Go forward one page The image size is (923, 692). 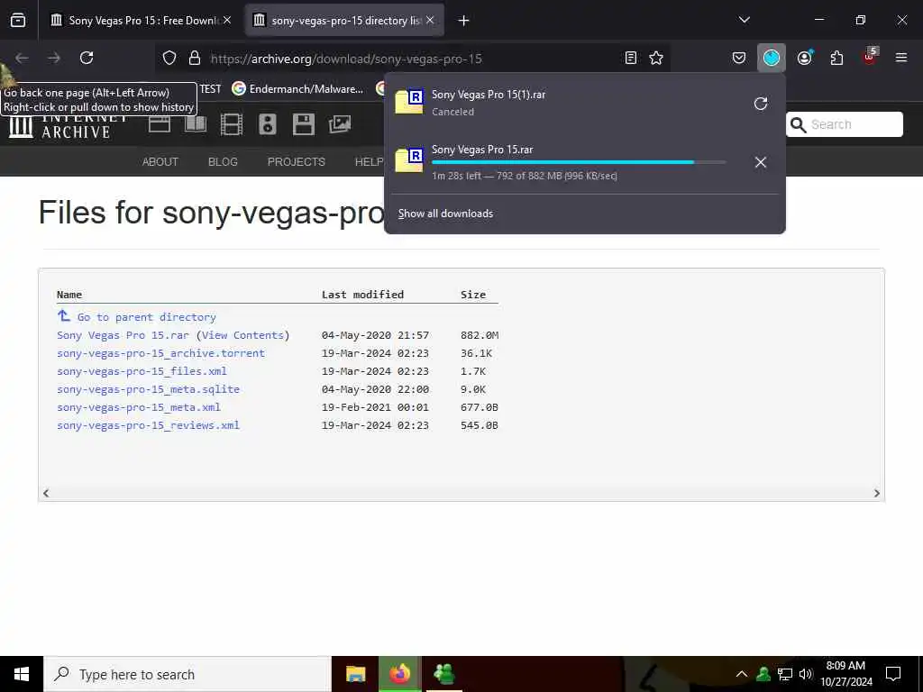click(54, 58)
